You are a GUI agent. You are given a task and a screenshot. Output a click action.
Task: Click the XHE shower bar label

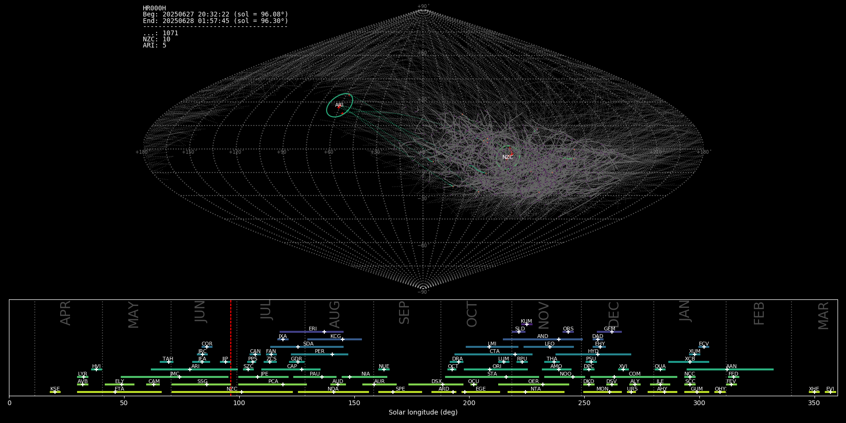814,389
